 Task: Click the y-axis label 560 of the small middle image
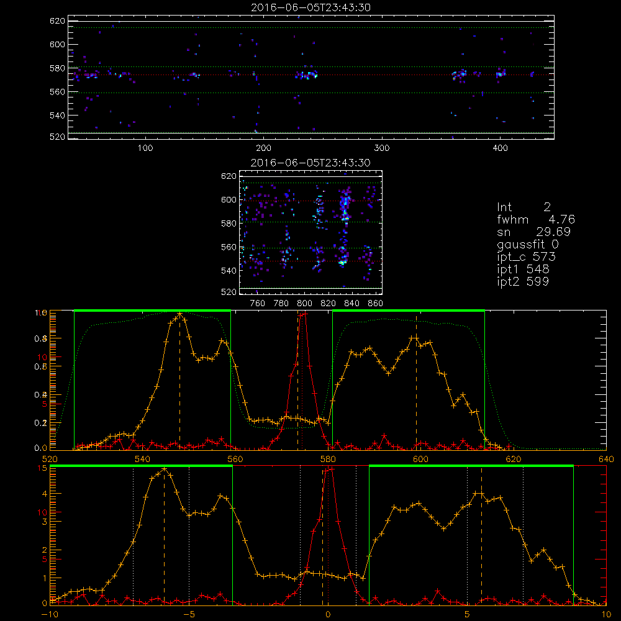click(x=229, y=247)
